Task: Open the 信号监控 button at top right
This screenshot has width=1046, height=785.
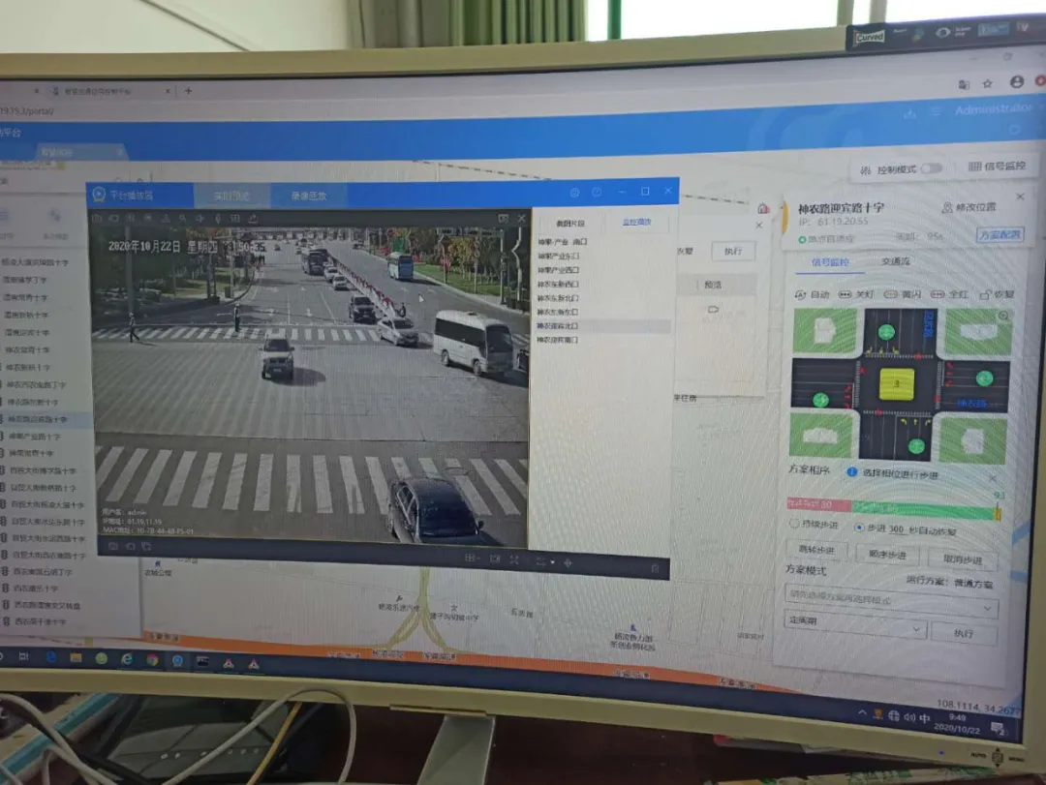Action: coord(997,166)
